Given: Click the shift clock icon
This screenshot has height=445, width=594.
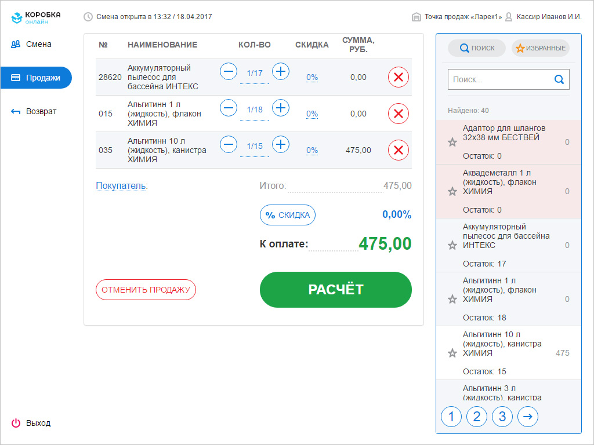Looking at the screenshot, I should point(88,17).
